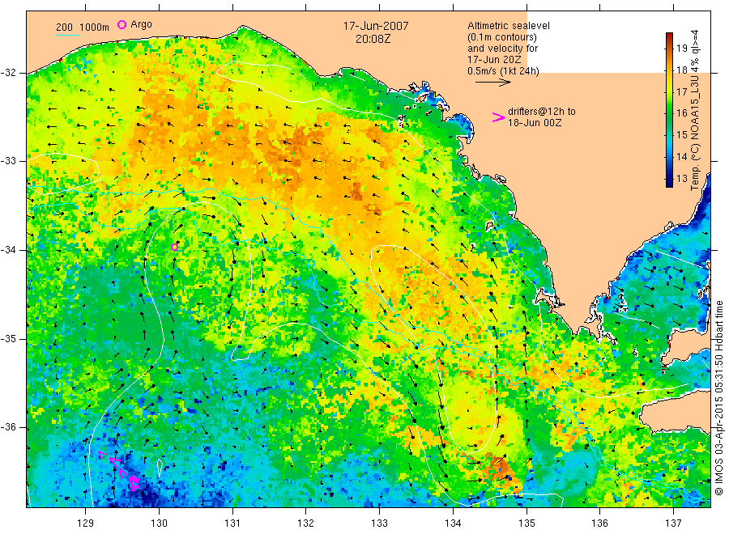
Task: Click longitude label 132
Action: 306,523
